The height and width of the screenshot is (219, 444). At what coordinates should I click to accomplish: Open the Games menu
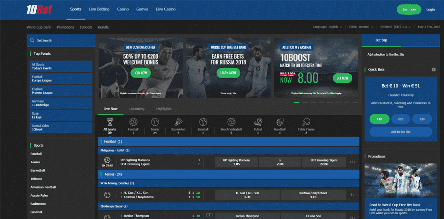tap(142, 10)
